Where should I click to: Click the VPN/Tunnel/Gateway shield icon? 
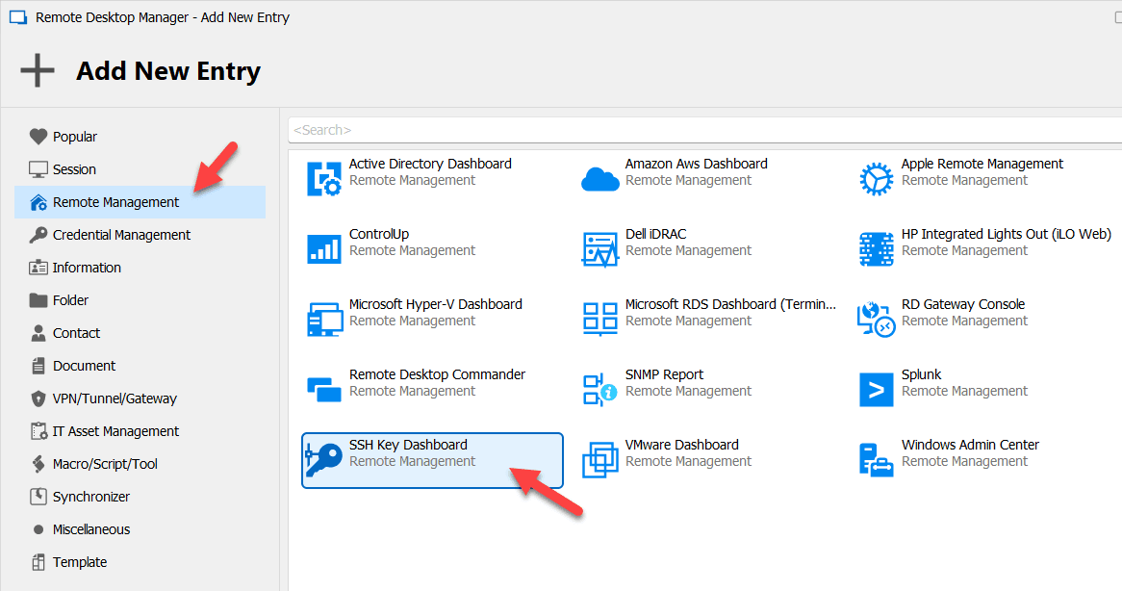38,398
